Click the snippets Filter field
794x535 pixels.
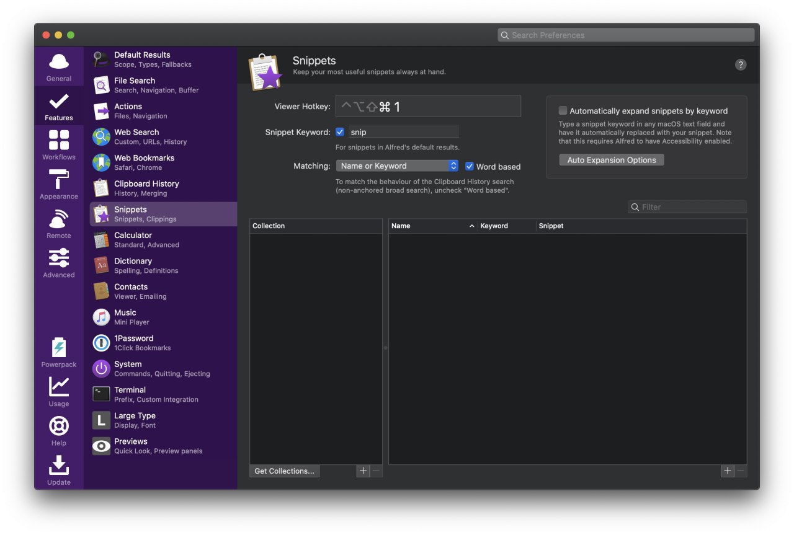tap(687, 207)
